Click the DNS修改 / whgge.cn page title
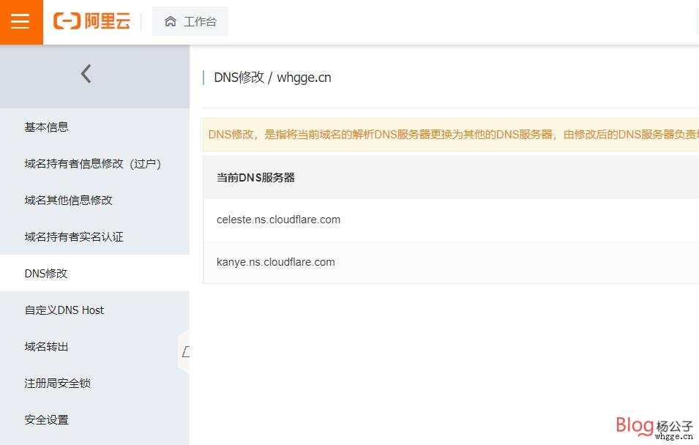Screen dimensions: 699x445 (272, 78)
